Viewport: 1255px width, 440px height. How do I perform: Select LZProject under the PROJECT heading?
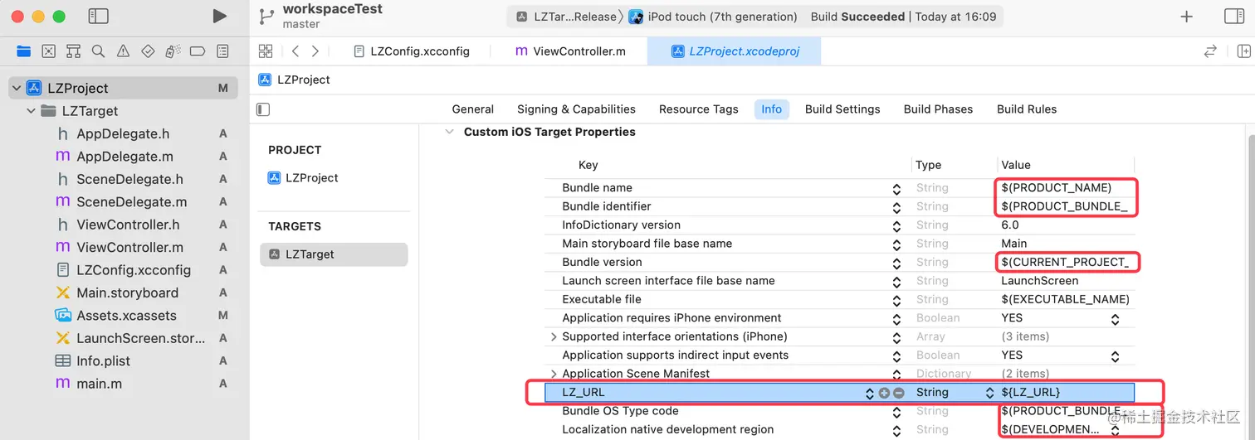pos(304,178)
